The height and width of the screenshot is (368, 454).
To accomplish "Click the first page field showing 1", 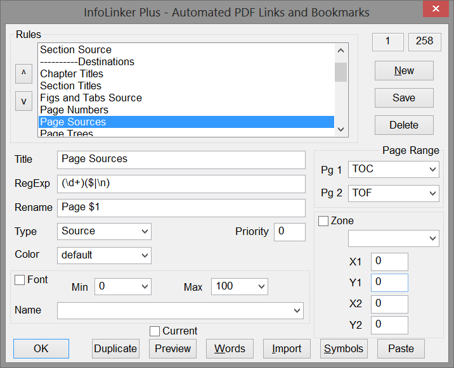I will click(x=387, y=42).
